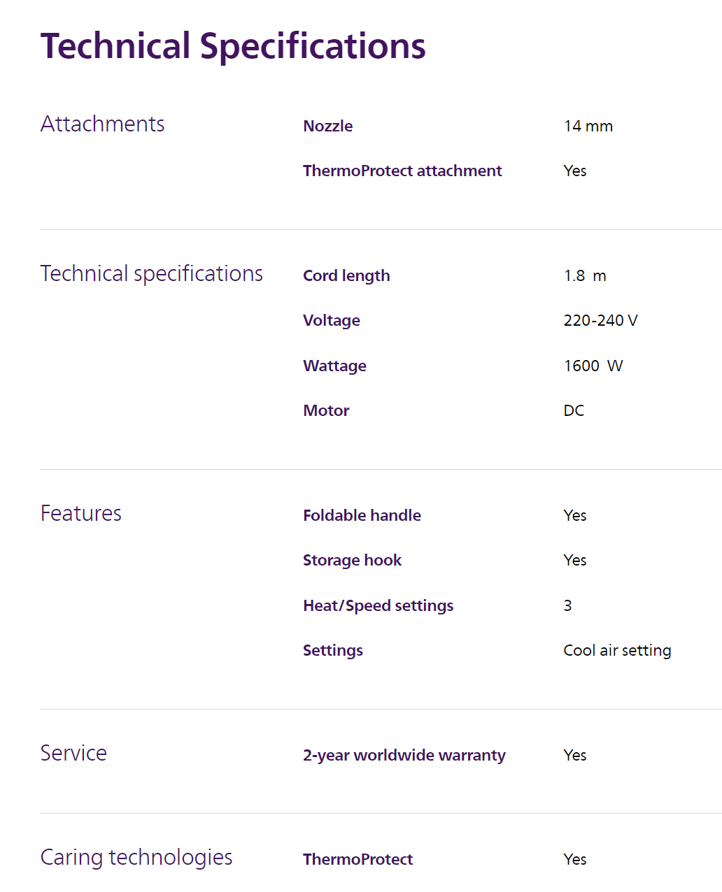Click the Nozzle spec label
Screen dimensions: 722x892
(x=327, y=126)
